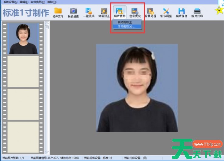Click the filmstrip scroll up arrow

click(47, 23)
